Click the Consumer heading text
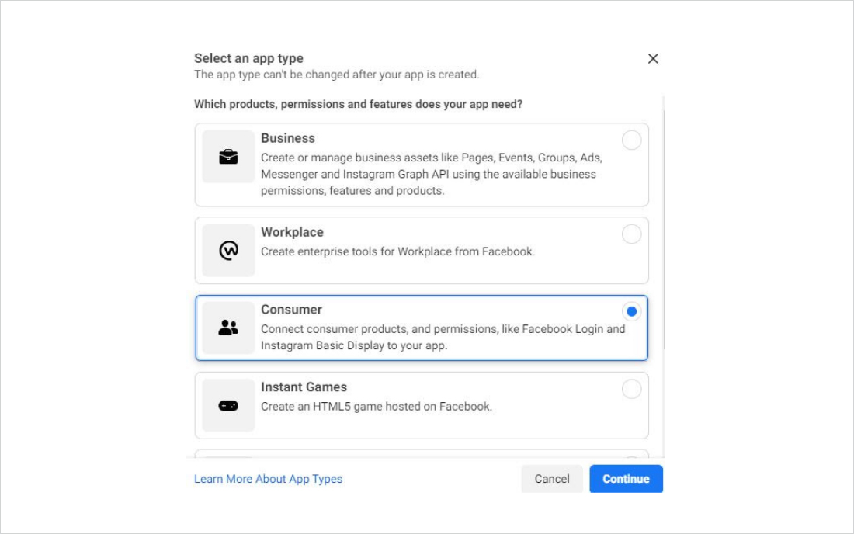This screenshot has width=854, height=534. 291,310
